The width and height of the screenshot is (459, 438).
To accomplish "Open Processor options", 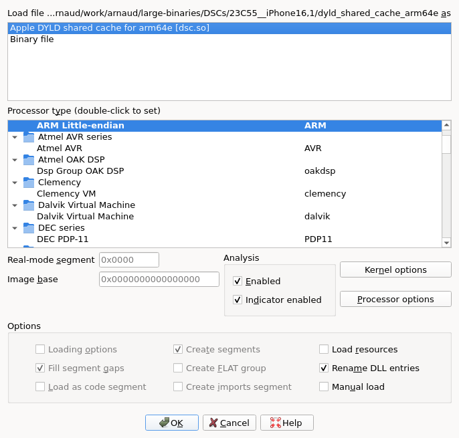I will tap(395, 299).
